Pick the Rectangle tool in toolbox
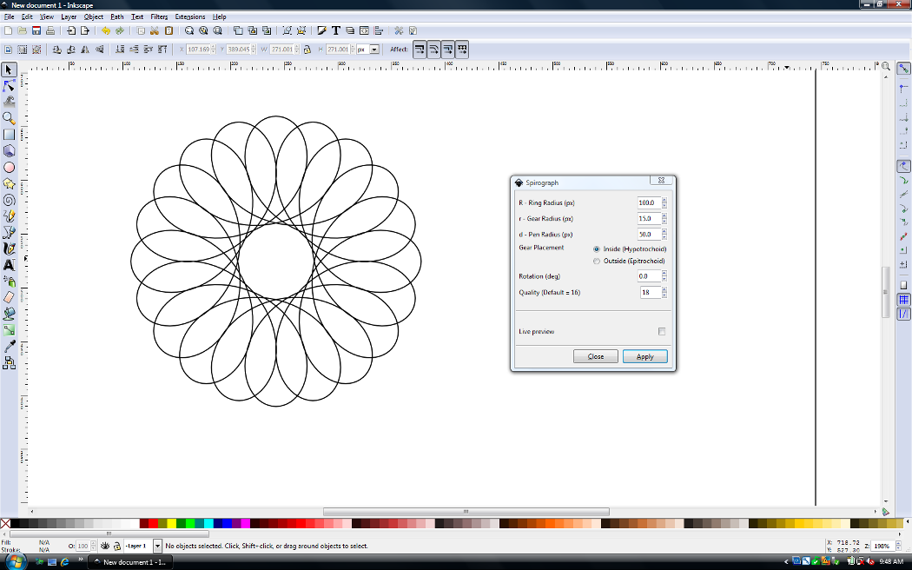 [x=9, y=135]
